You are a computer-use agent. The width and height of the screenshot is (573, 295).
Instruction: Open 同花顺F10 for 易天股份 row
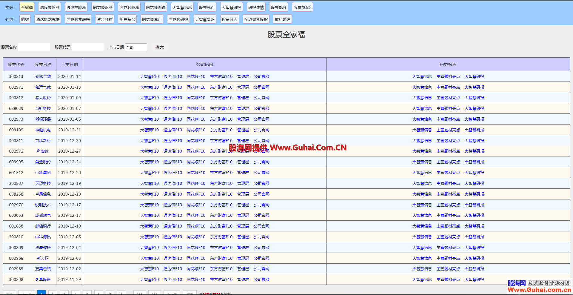pyautogui.click(x=196, y=98)
